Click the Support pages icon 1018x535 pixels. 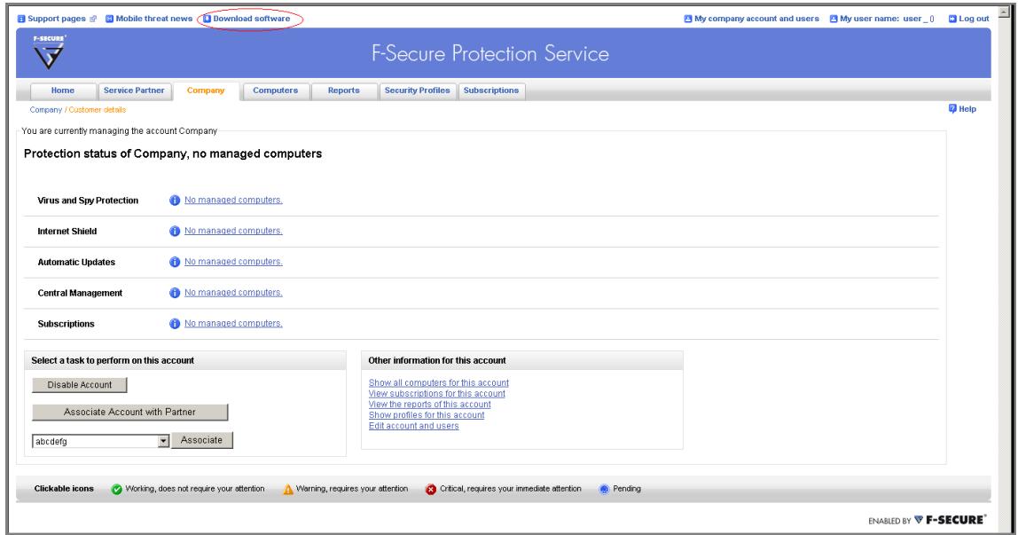coord(20,19)
